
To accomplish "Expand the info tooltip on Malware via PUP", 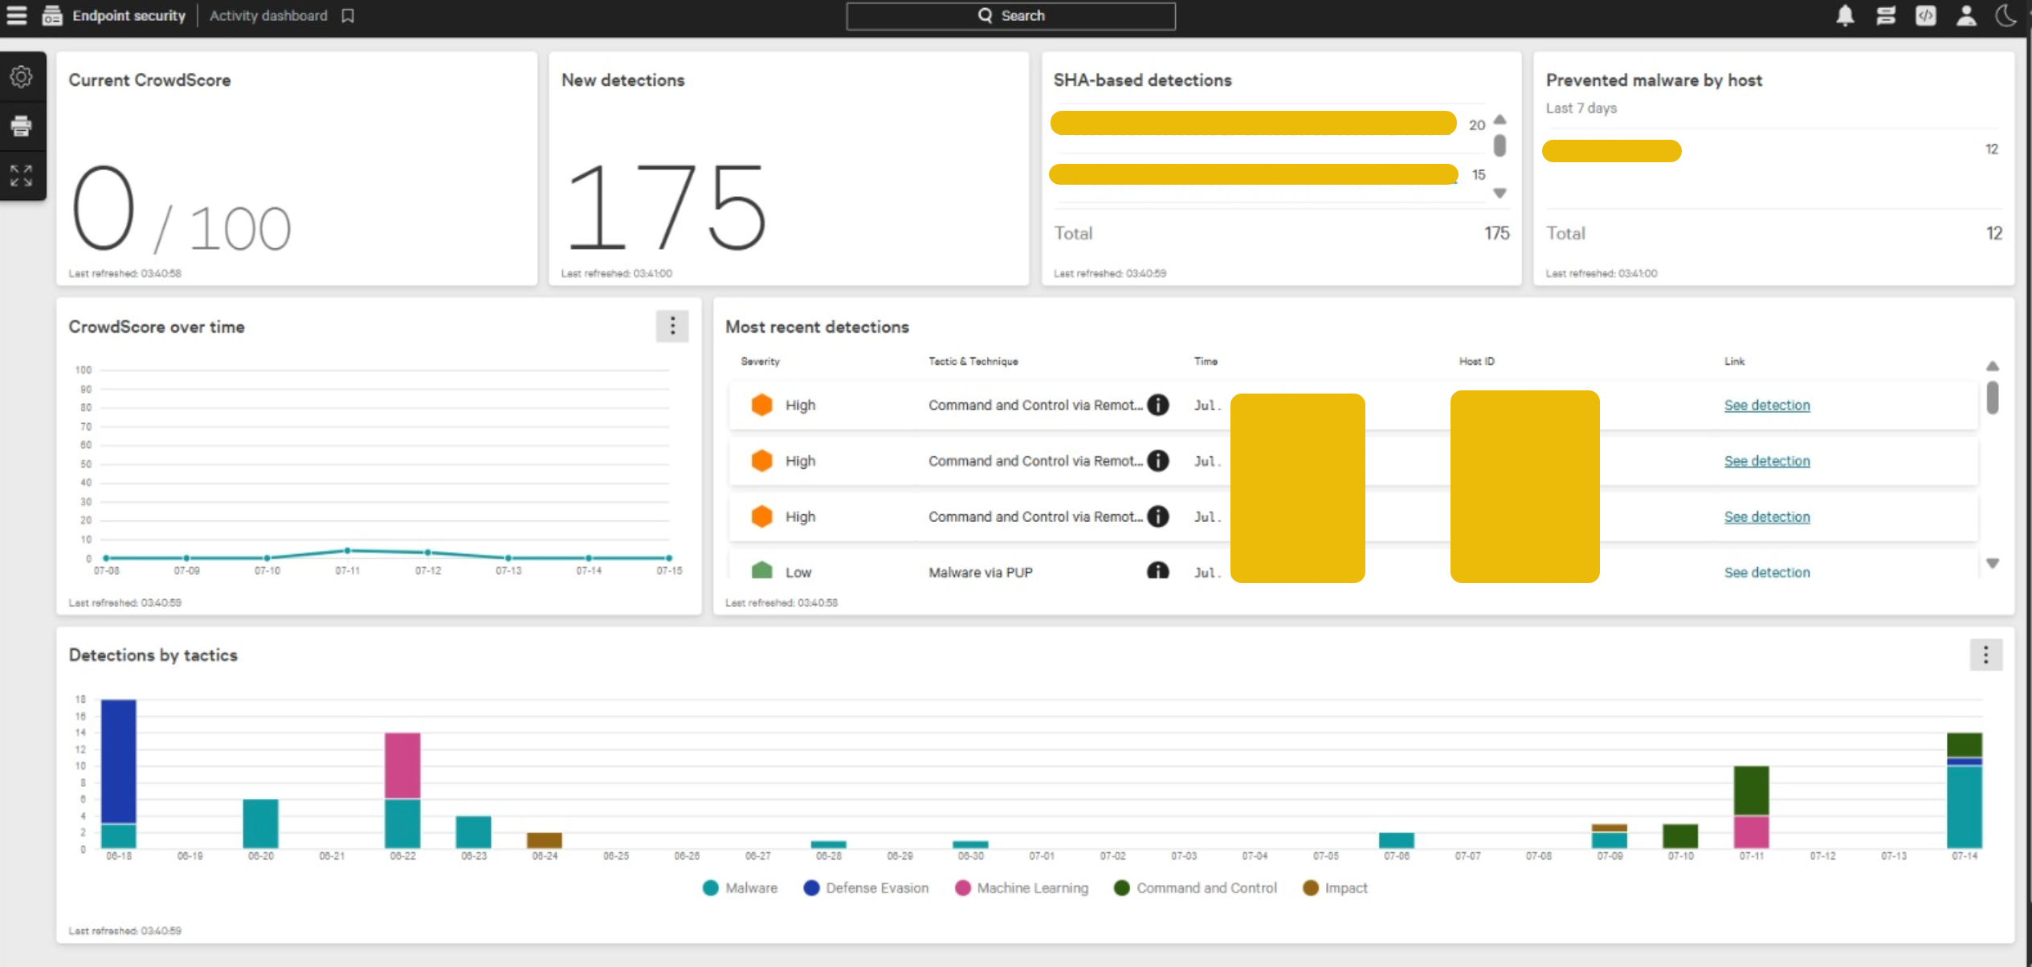I will (x=1158, y=572).
